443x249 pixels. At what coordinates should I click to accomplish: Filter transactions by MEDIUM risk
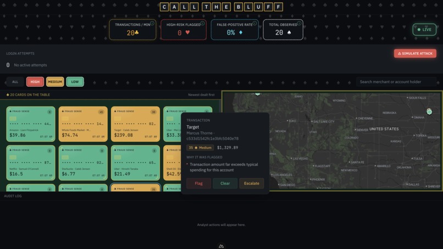[x=55, y=82]
